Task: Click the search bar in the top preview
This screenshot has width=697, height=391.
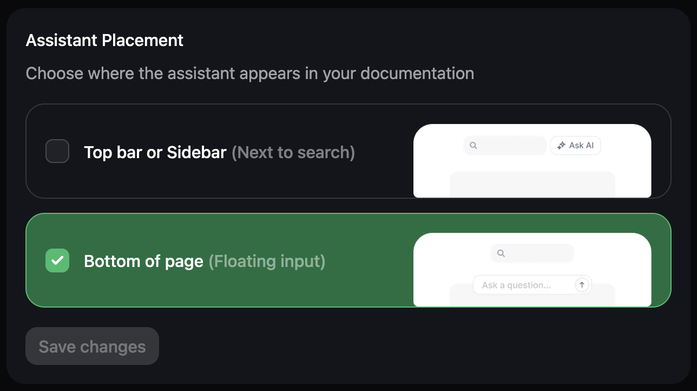Action: [504, 145]
